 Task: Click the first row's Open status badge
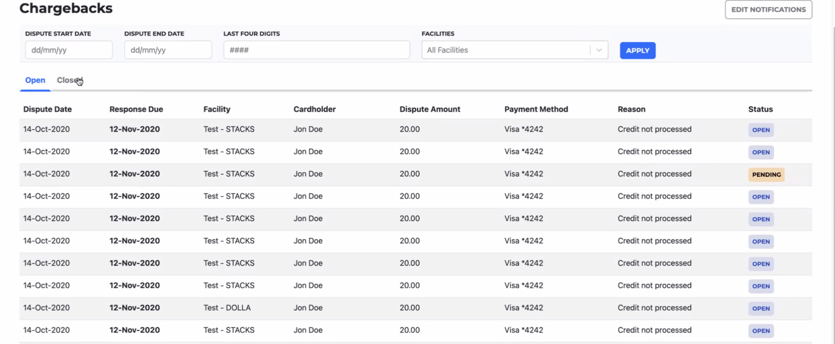tap(761, 130)
